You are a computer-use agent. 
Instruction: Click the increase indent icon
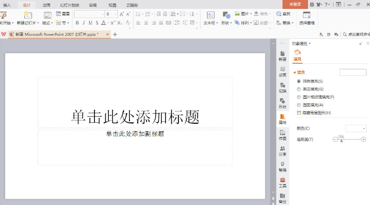tap(165, 14)
